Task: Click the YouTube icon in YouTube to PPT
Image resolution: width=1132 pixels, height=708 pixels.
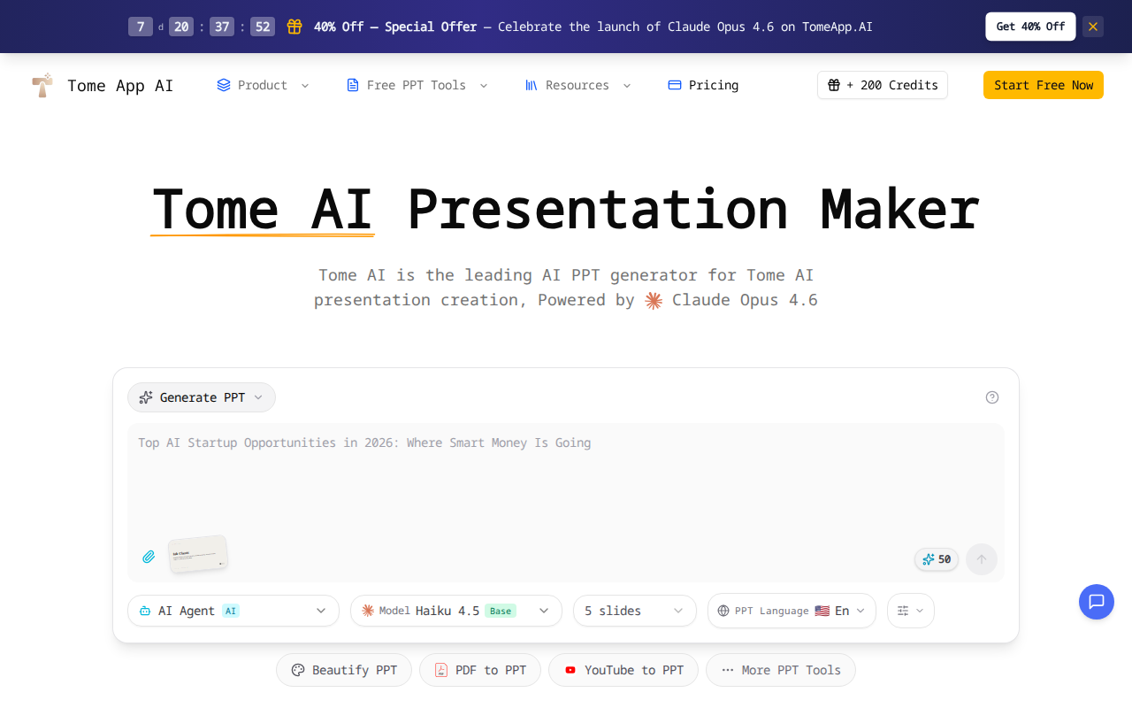Action: point(570,670)
